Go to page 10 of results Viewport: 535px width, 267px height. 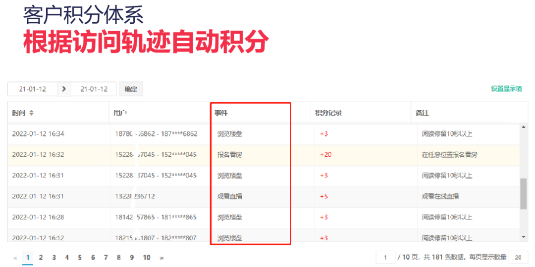tap(147, 258)
